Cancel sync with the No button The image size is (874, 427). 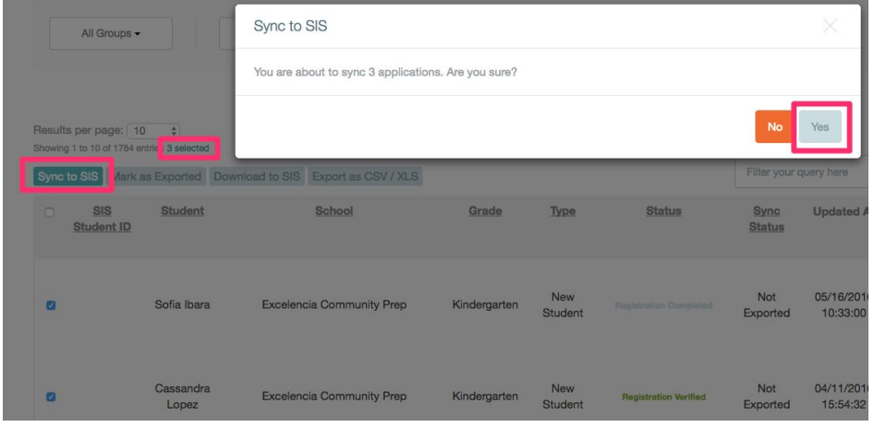pyautogui.click(x=775, y=127)
